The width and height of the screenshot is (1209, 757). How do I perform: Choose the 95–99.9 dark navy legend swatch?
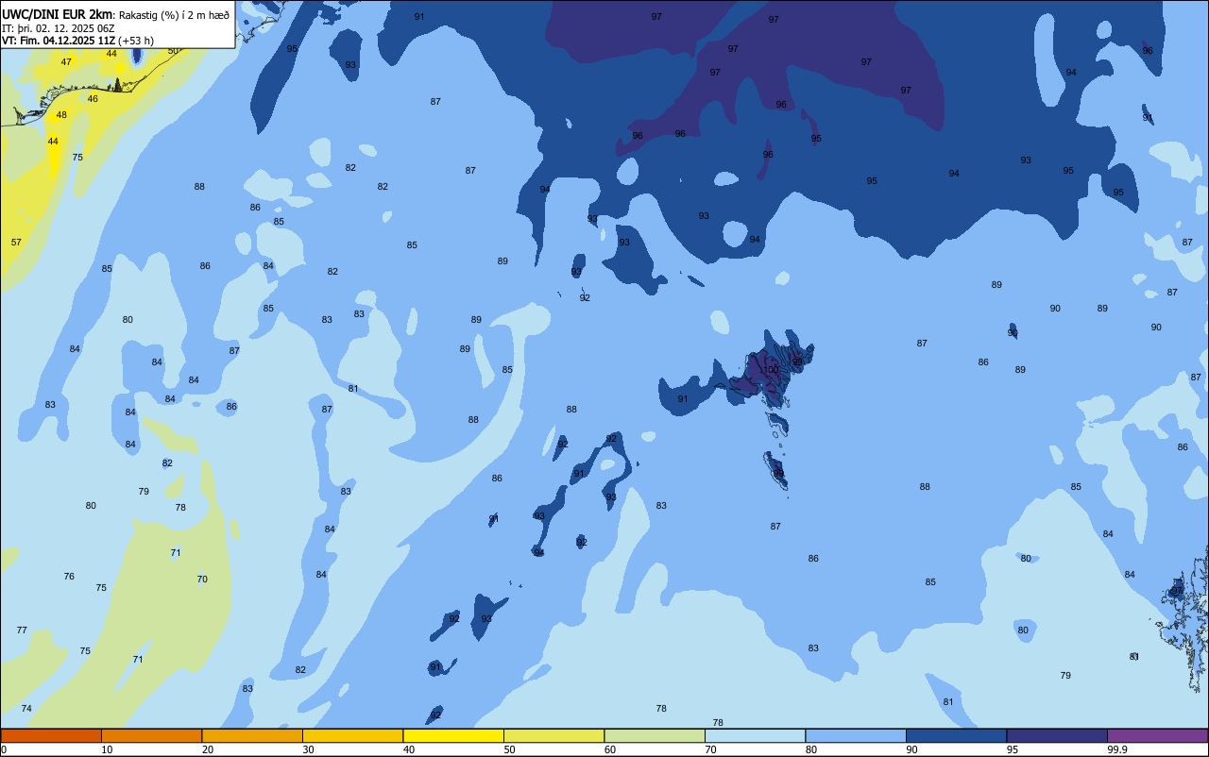click(x=1057, y=735)
